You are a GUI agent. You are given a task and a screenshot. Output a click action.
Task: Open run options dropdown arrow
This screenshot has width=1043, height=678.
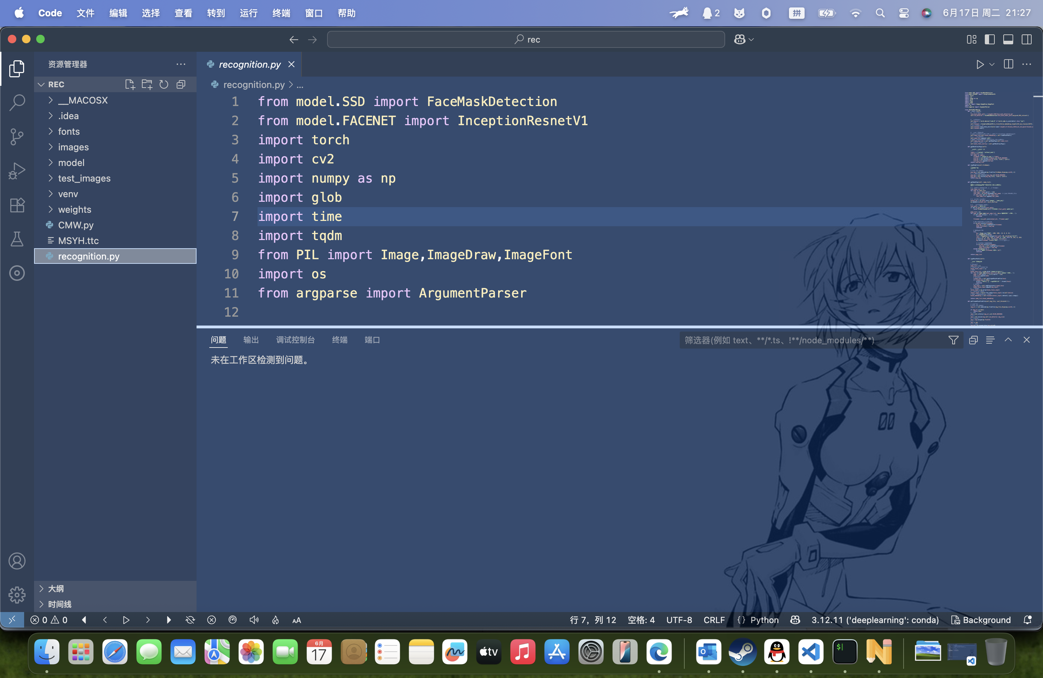point(992,65)
